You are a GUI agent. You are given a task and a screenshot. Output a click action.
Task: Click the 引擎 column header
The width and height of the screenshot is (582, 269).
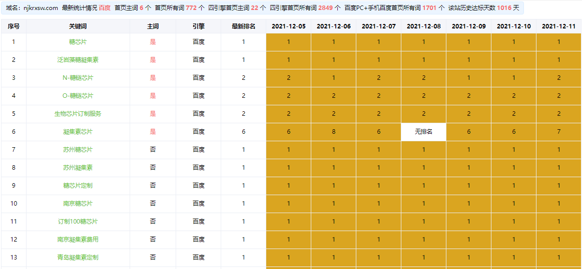coord(199,26)
